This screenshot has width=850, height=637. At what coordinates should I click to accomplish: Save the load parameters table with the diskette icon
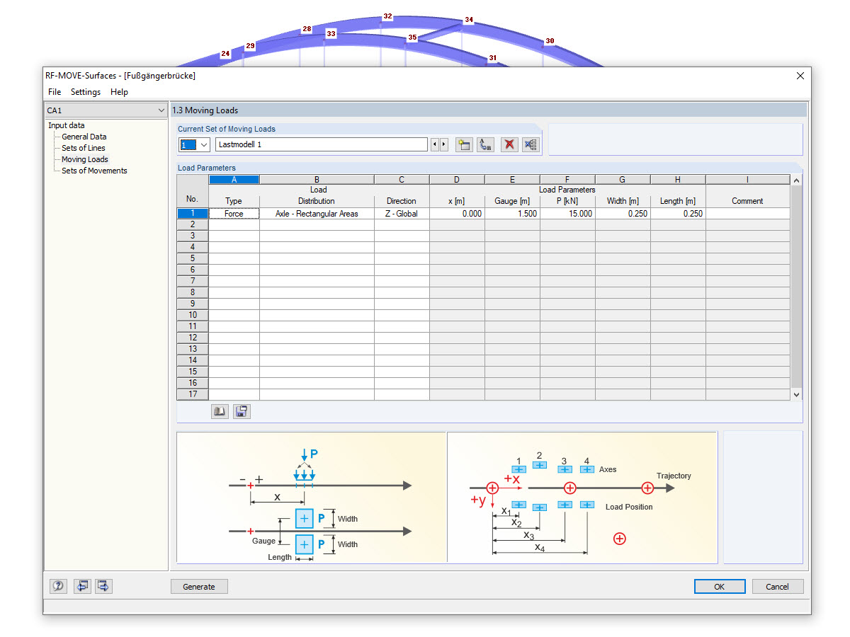(x=241, y=411)
